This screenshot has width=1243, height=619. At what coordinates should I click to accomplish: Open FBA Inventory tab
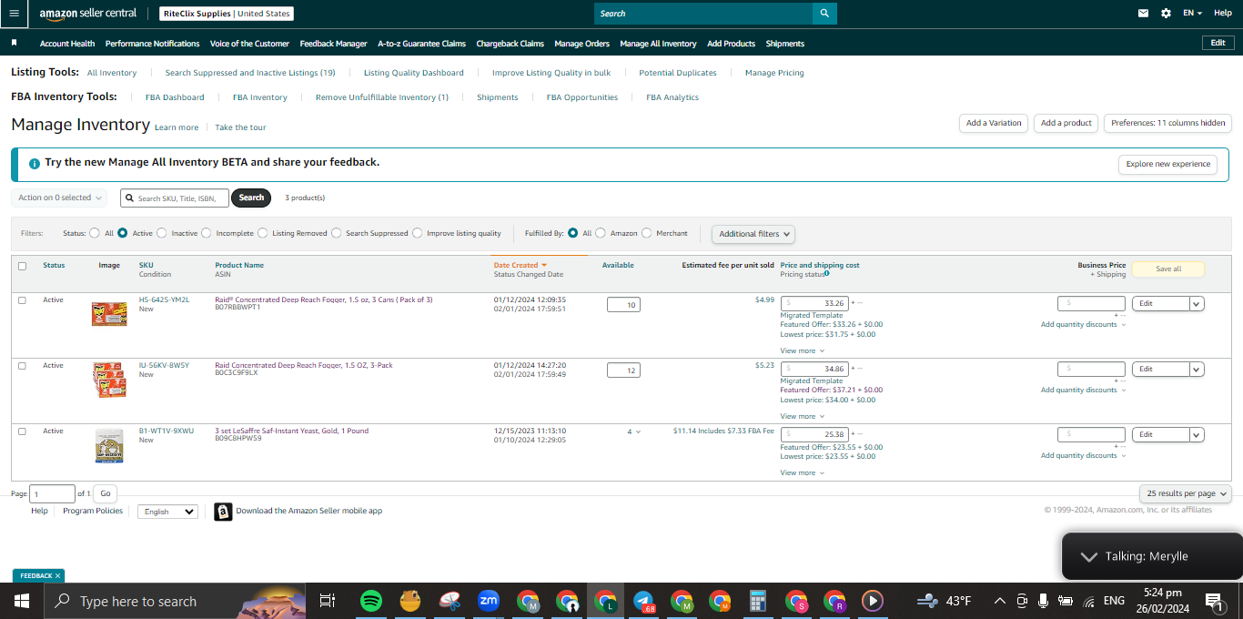(259, 97)
